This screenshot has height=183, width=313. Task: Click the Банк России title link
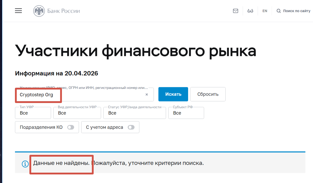pos(63,11)
